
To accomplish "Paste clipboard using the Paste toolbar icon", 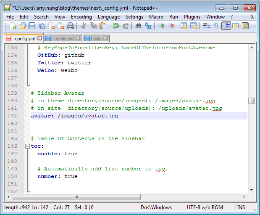I will (x=103, y=26).
